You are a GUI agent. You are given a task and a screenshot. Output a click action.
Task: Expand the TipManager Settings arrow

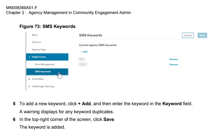coord(29,86)
